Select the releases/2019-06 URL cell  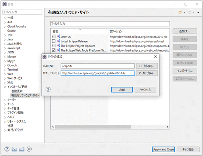[x=138, y=37]
